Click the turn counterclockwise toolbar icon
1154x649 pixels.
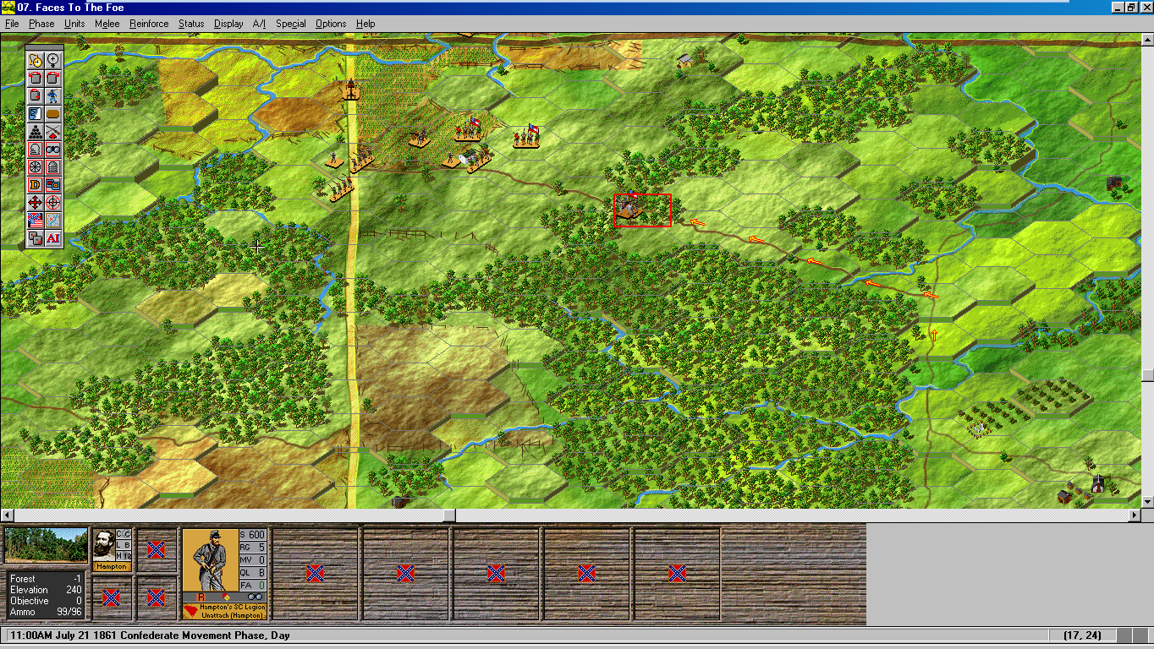coord(35,78)
